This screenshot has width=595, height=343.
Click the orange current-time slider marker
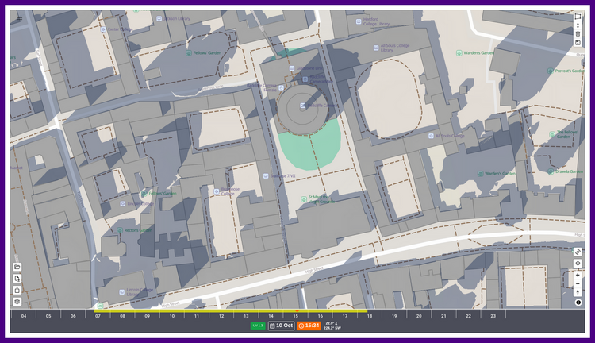[x=297, y=310]
